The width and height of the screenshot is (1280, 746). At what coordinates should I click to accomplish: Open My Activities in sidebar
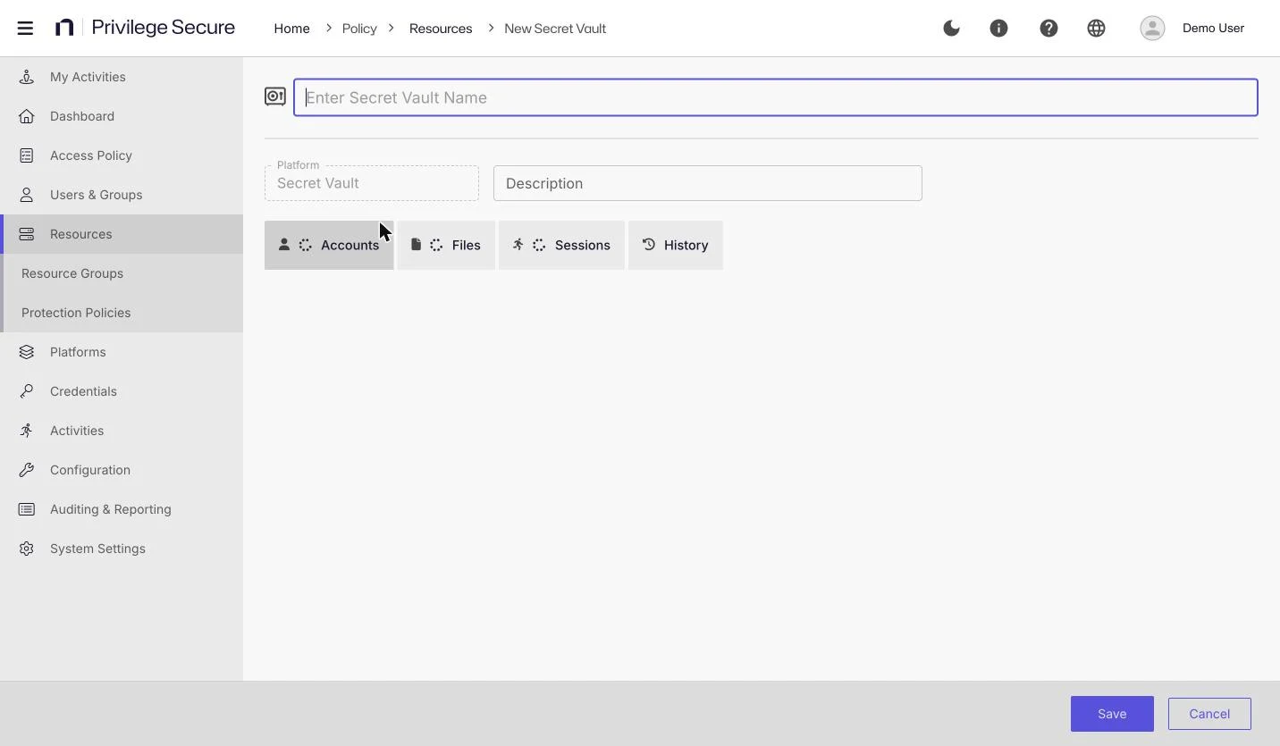(x=122, y=77)
